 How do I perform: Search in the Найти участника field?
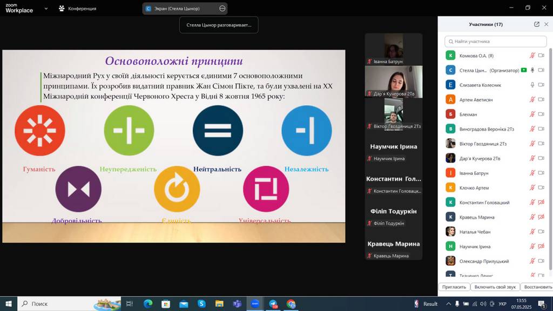pos(496,41)
